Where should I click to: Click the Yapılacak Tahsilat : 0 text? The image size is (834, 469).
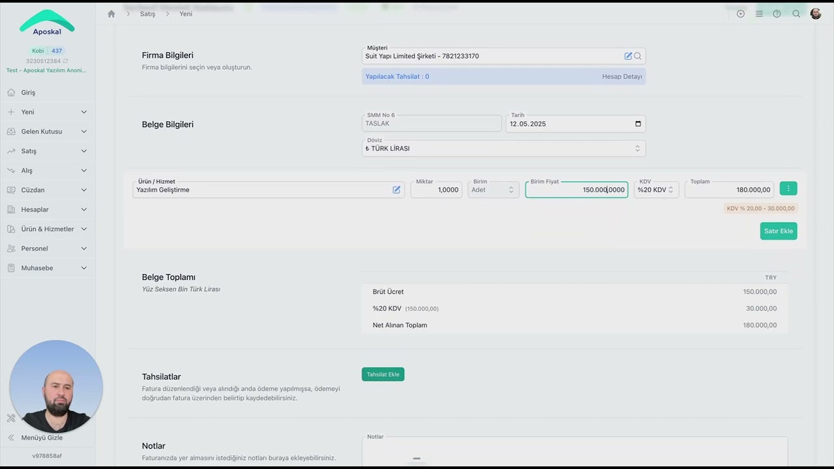coord(397,76)
